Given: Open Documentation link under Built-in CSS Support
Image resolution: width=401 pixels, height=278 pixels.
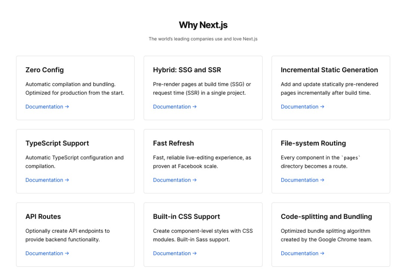Looking at the screenshot, I should click(175, 253).
